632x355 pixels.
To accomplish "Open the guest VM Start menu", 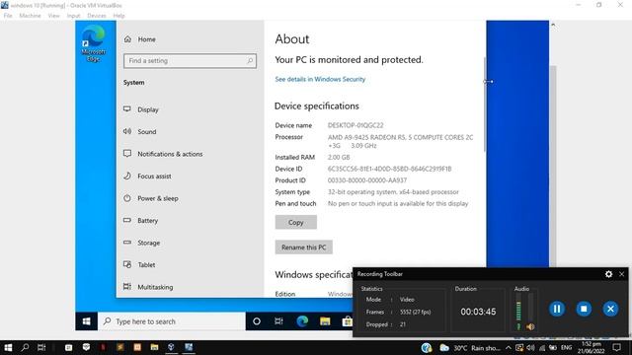I will [86, 321].
